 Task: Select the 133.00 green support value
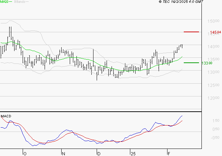(207, 63)
